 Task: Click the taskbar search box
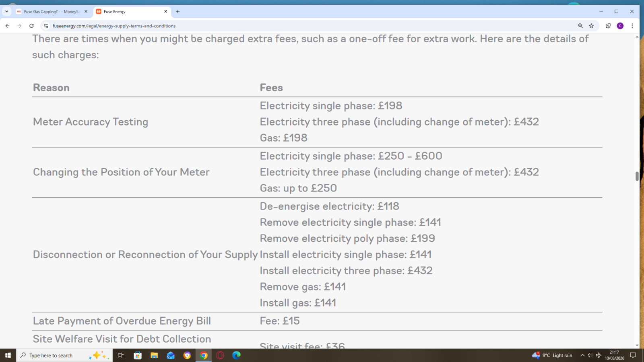pyautogui.click(x=64, y=355)
